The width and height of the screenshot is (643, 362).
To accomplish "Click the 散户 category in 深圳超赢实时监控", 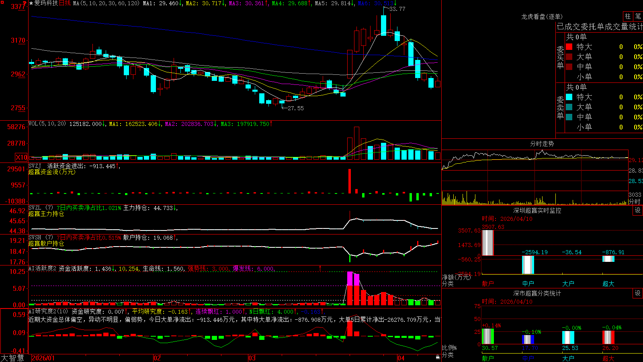I will click(488, 284).
